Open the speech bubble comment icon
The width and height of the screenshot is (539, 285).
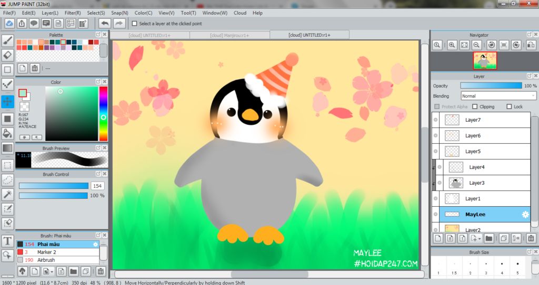coord(34,23)
